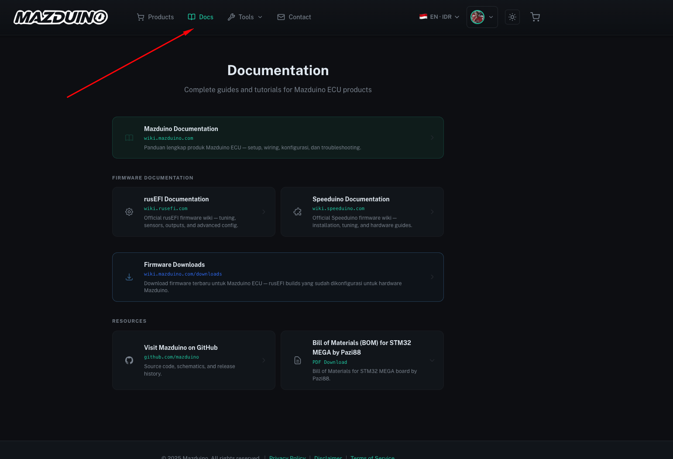Select the Docs navigation tab
Screen dimensions: 673x459
tap(201, 17)
